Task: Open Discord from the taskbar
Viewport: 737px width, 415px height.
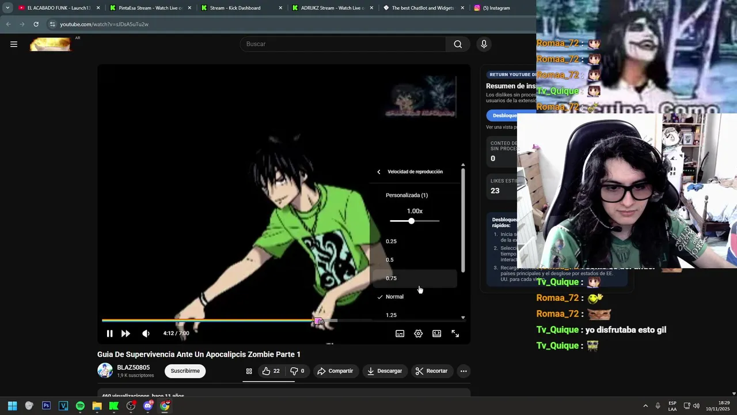Action: (148, 406)
